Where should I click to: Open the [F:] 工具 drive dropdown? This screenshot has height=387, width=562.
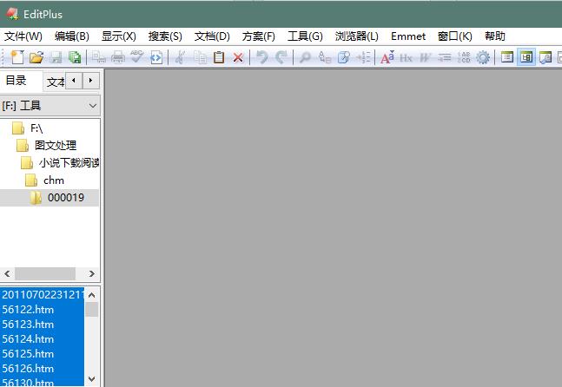point(50,106)
